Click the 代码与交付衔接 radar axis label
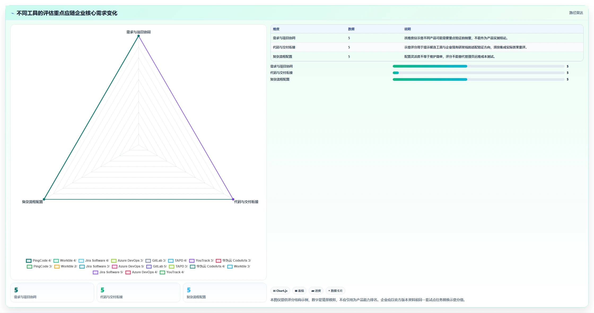594x313 pixels. [x=246, y=202]
